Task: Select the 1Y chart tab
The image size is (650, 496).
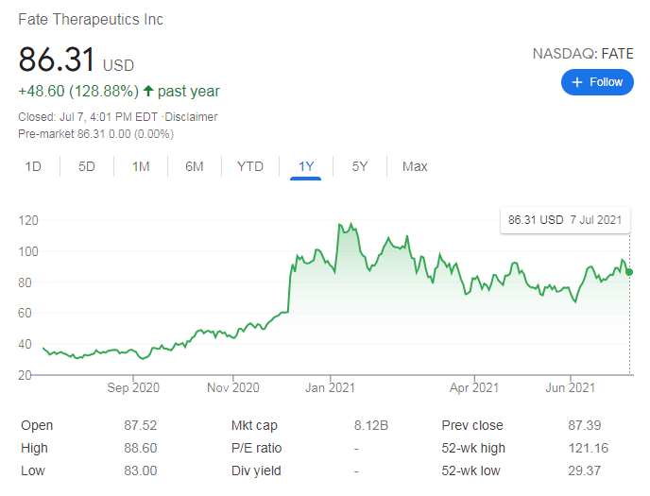Action: tap(306, 166)
